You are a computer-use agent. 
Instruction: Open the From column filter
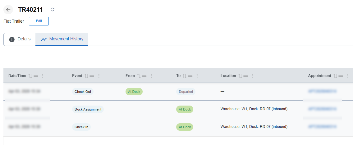pyautogui.click(x=144, y=76)
